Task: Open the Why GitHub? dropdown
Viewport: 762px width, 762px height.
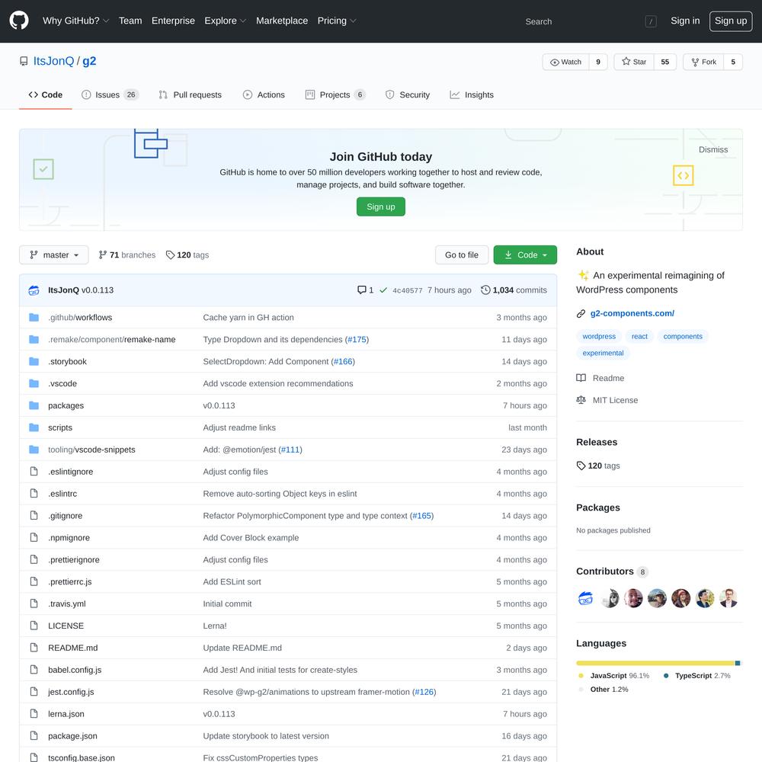Action: 75,21
